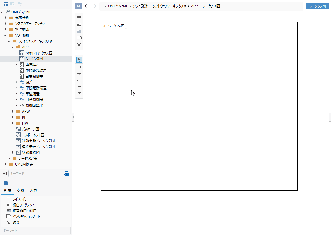Click the インタラクションノート item in toolbox

[x=23, y=217]
